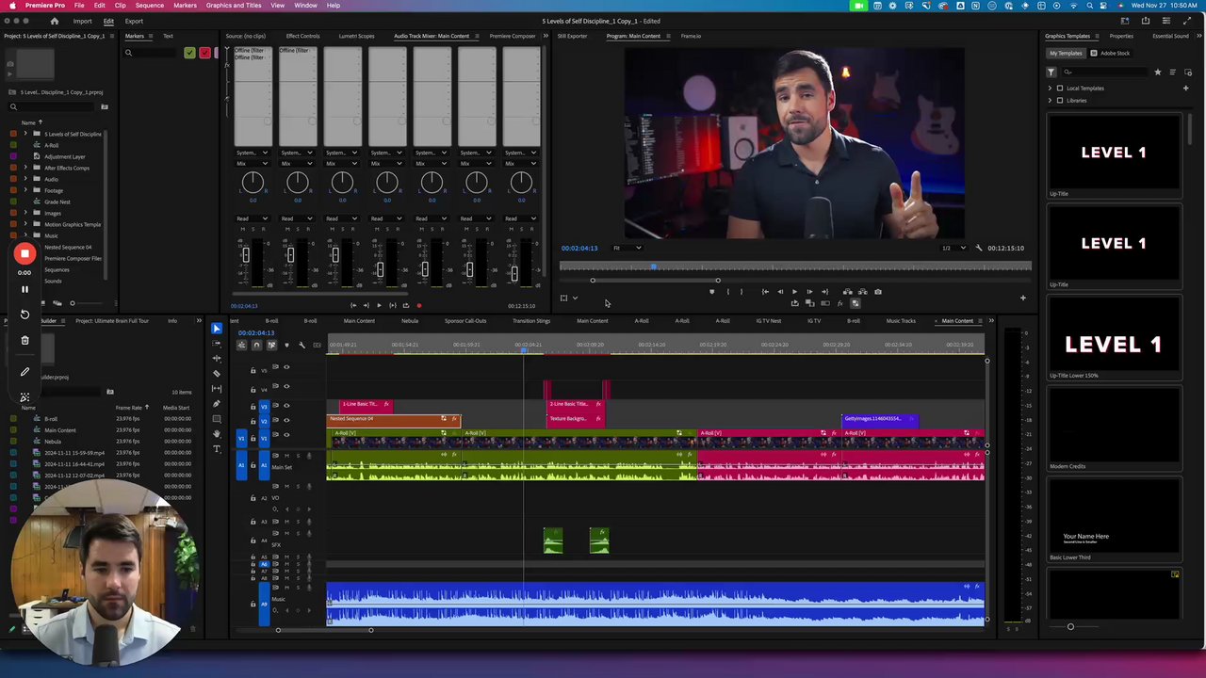1206x678 pixels.
Task: Expand Local Templates in Graphics Templates
Action: (x=1050, y=89)
